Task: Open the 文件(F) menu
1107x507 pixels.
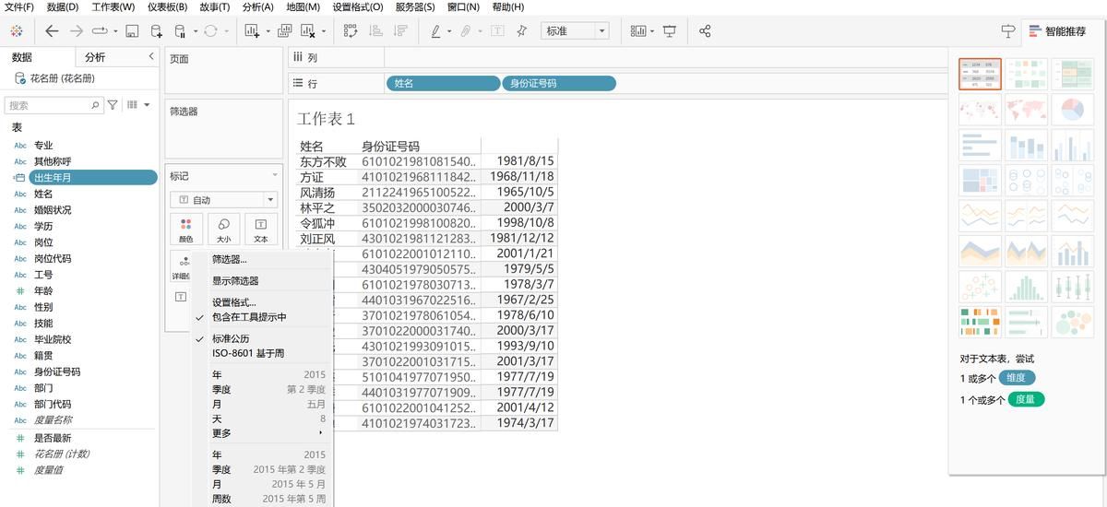Action: pos(19,7)
